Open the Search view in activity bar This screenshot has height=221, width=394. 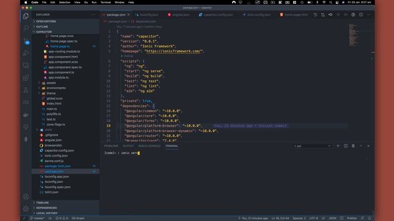[x=26, y=28]
